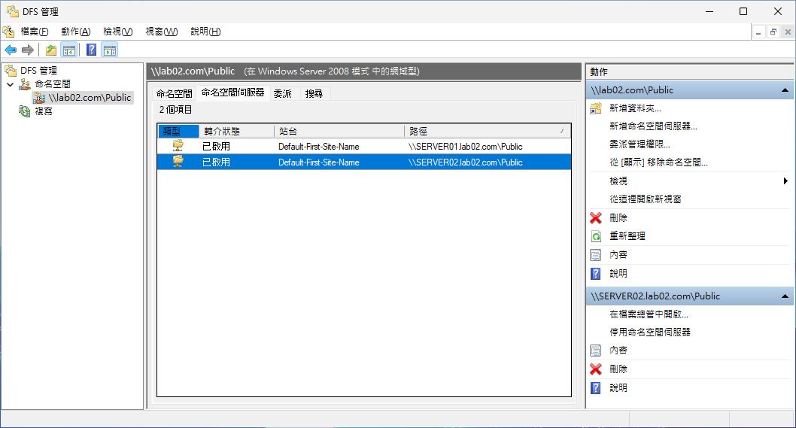The width and height of the screenshot is (796, 428).
Task: Open the 檔案(F) menu
Action: click(x=35, y=32)
